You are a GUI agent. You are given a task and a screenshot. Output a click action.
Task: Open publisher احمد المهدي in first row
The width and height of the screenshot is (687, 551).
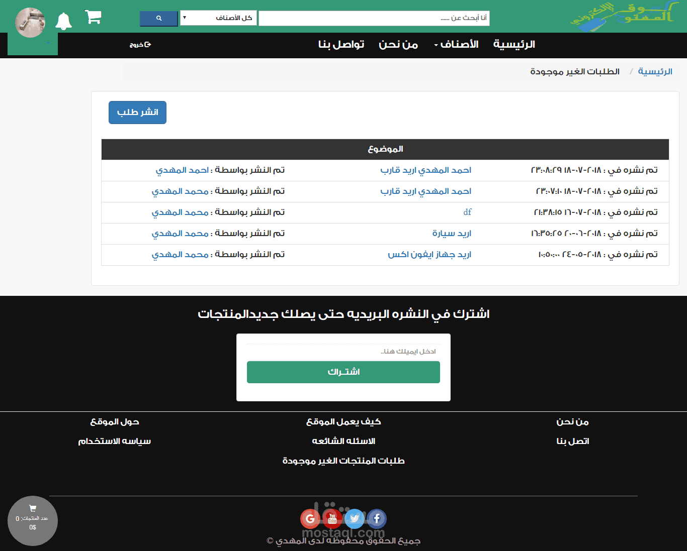click(182, 170)
